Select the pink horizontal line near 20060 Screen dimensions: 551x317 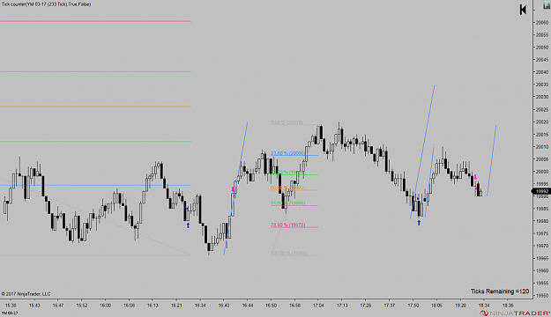pos(95,21)
